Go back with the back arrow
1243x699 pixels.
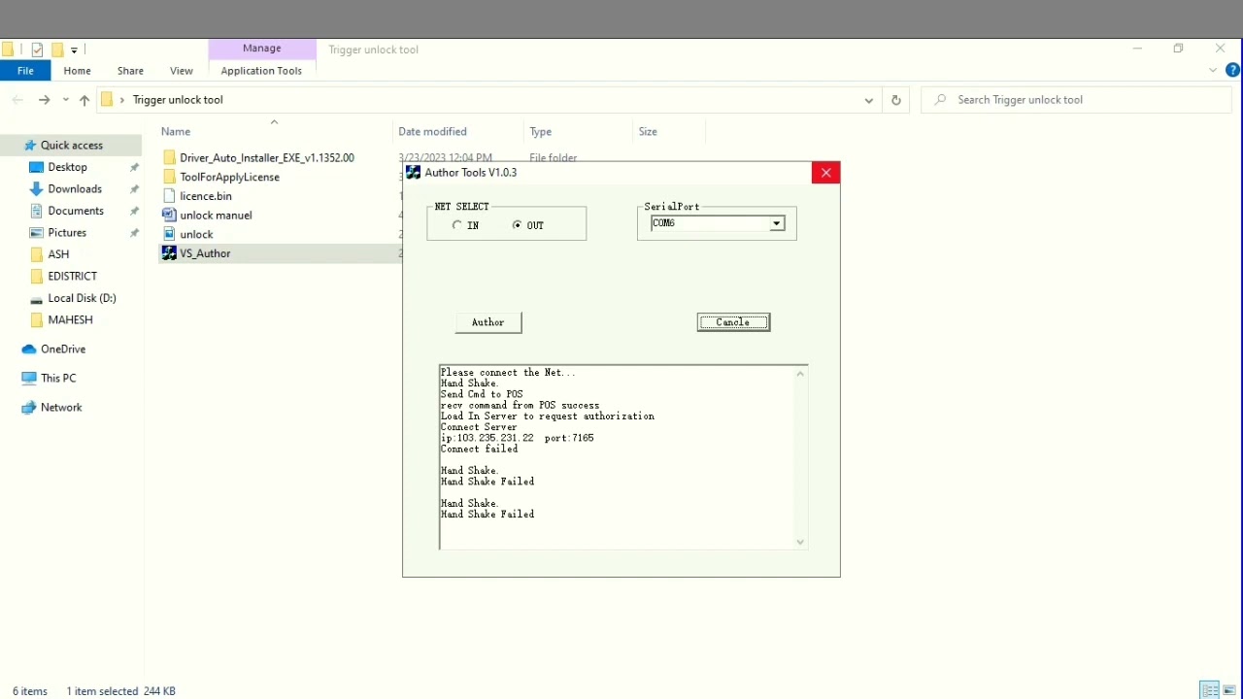click(17, 100)
